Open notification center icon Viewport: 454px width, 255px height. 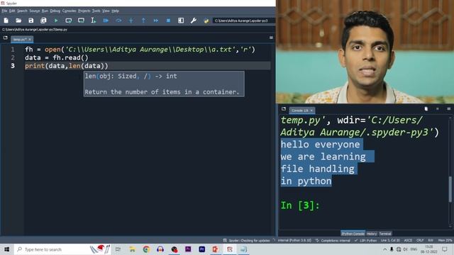(x=445, y=249)
